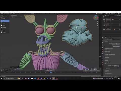Screen dimensions: 121x91
Task: Open the Render menu
Action: coord(8,14)
